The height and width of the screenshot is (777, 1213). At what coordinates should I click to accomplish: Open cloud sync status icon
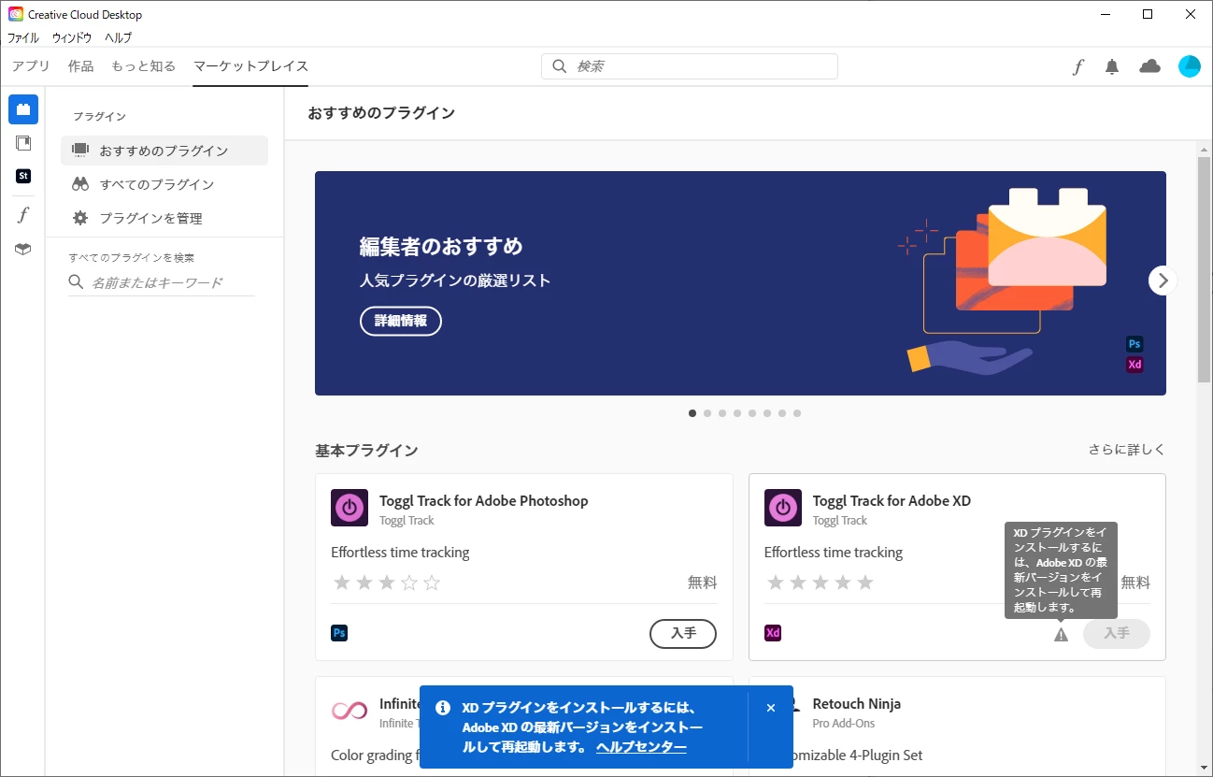(x=1149, y=66)
